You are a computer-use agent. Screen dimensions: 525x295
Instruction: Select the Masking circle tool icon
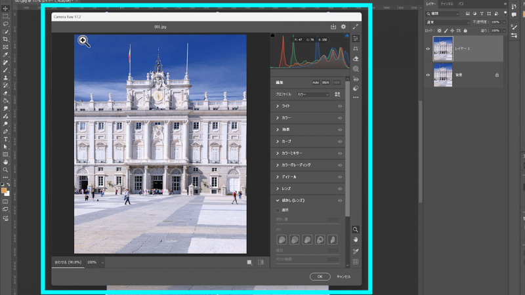click(356, 69)
